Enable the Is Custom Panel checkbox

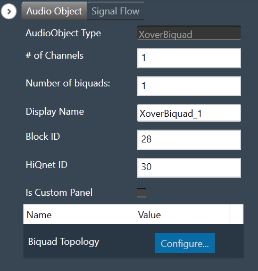coord(142,193)
